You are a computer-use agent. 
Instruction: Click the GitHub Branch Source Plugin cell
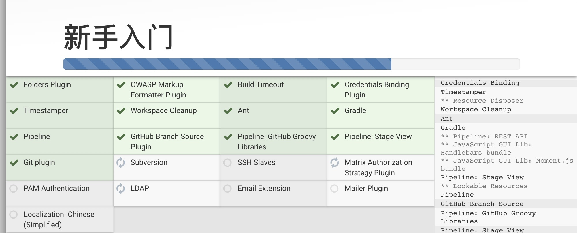coord(167,141)
